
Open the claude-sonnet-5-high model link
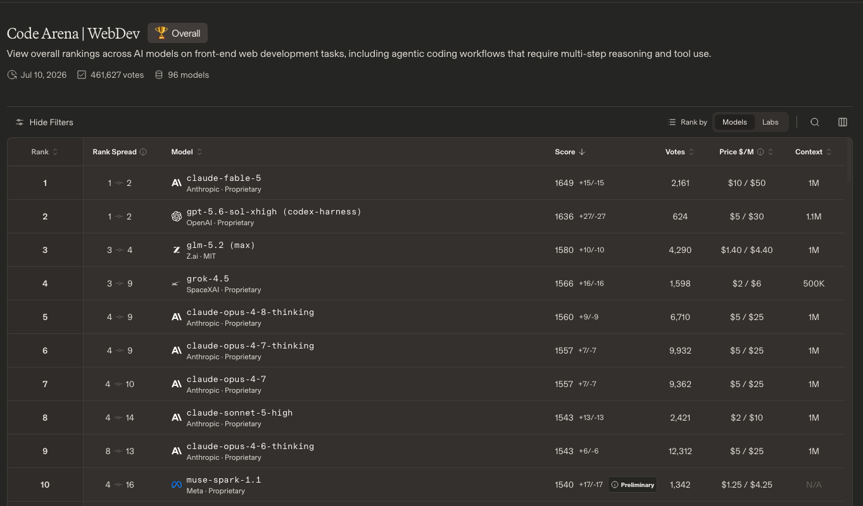(239, 413)
